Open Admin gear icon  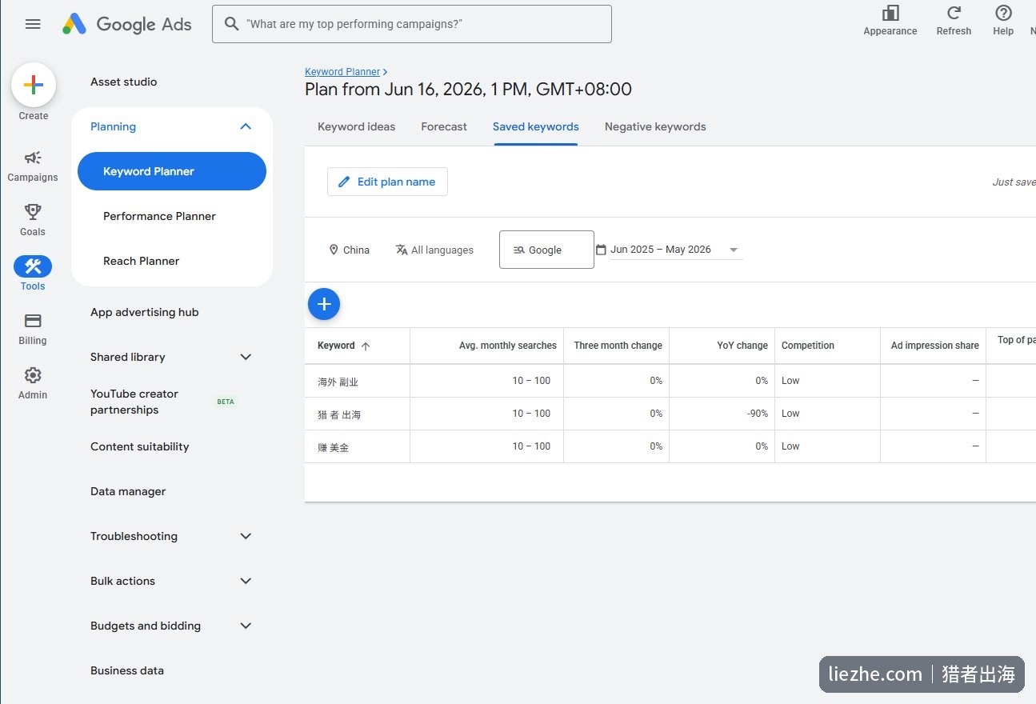point(33,375)
